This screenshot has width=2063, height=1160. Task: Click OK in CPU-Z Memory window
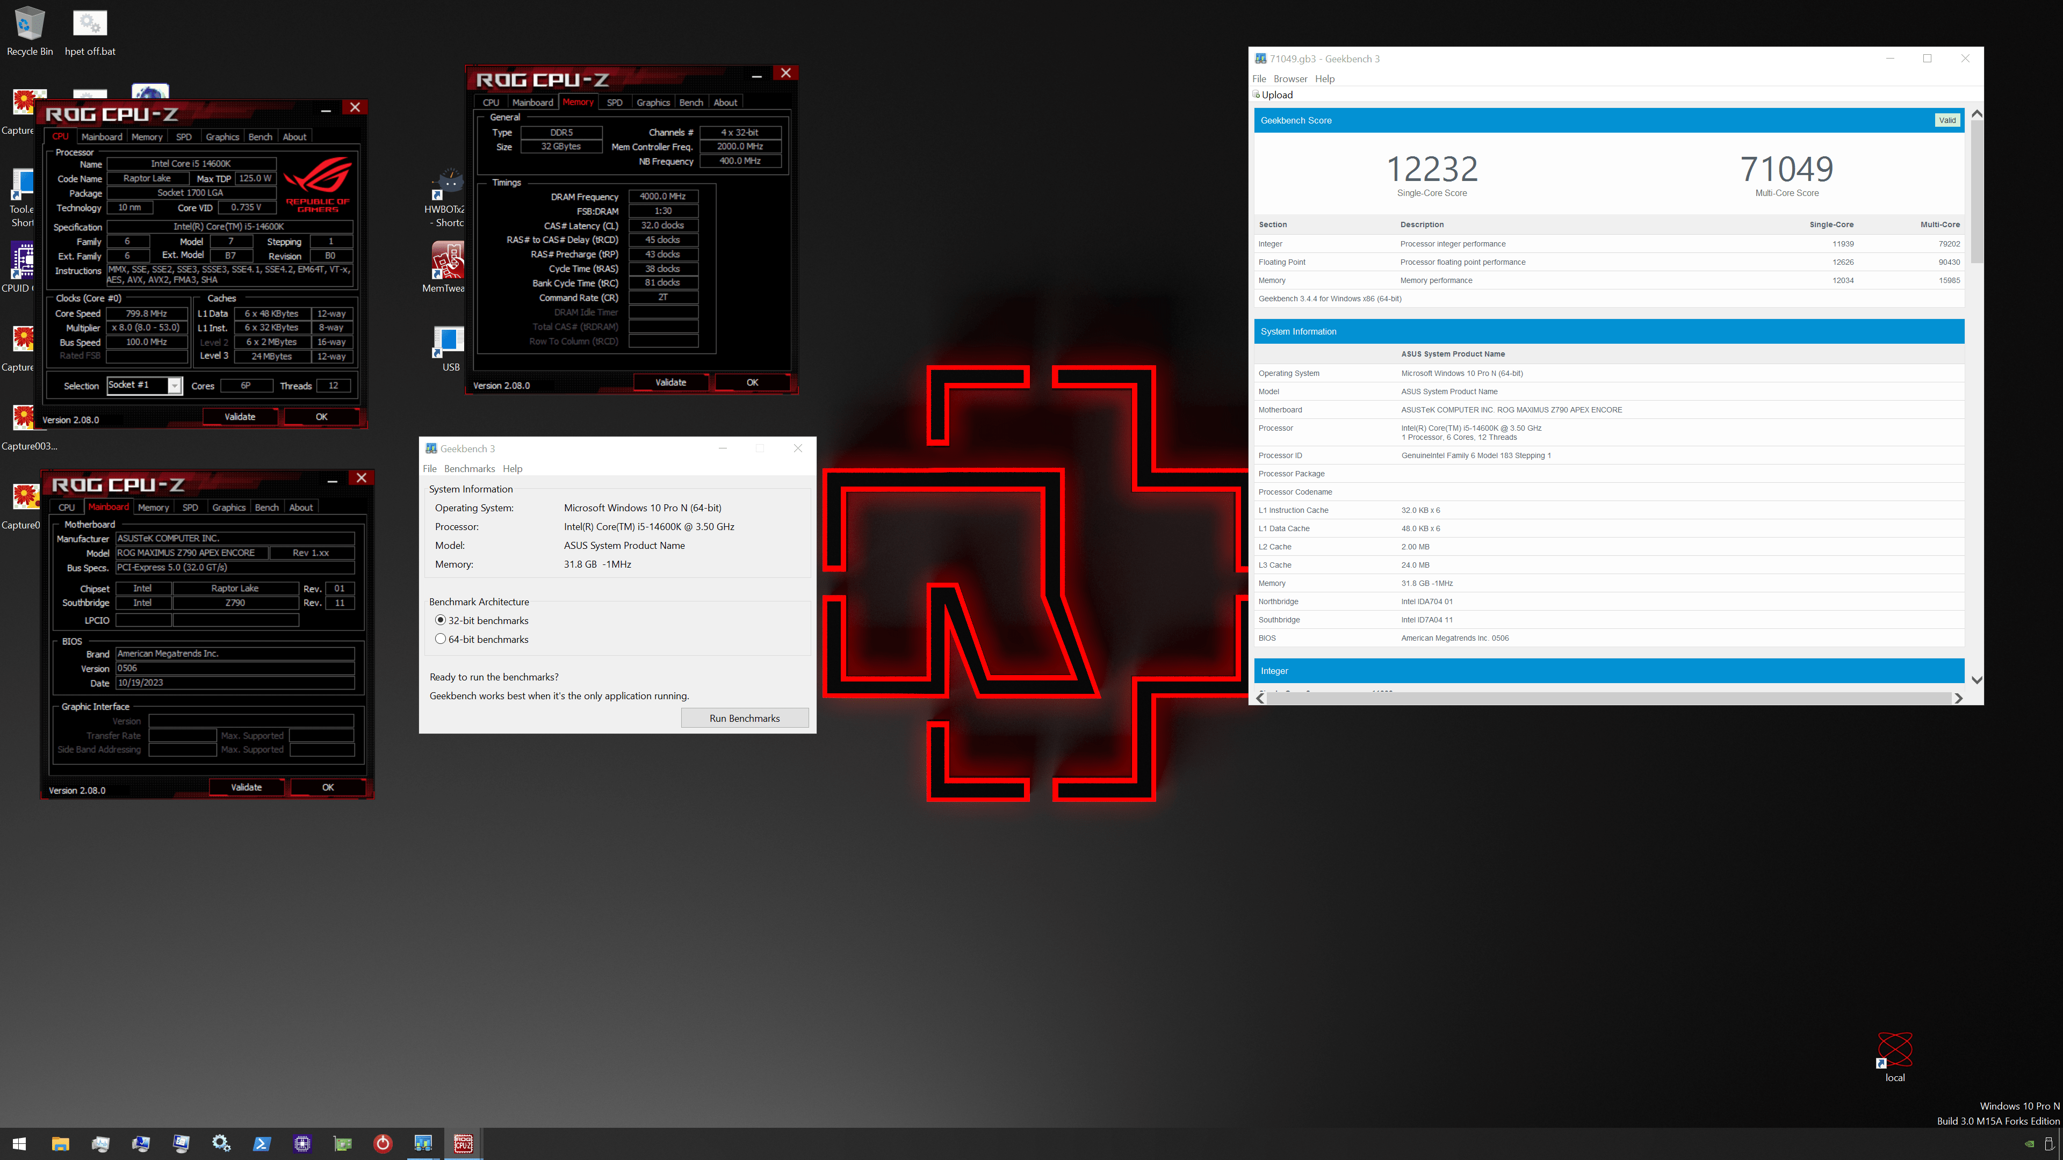coord(752,382)
